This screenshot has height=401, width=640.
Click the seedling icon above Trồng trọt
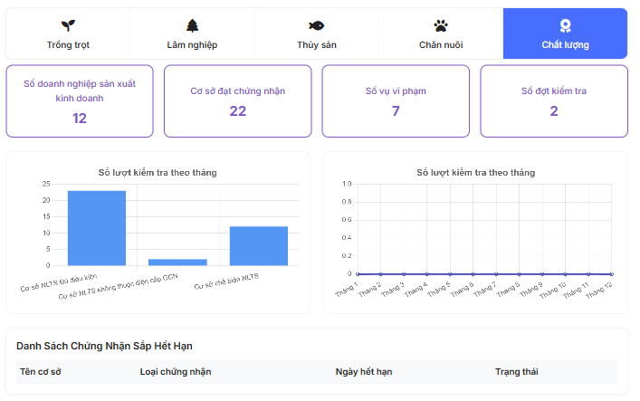coord(68,25)
